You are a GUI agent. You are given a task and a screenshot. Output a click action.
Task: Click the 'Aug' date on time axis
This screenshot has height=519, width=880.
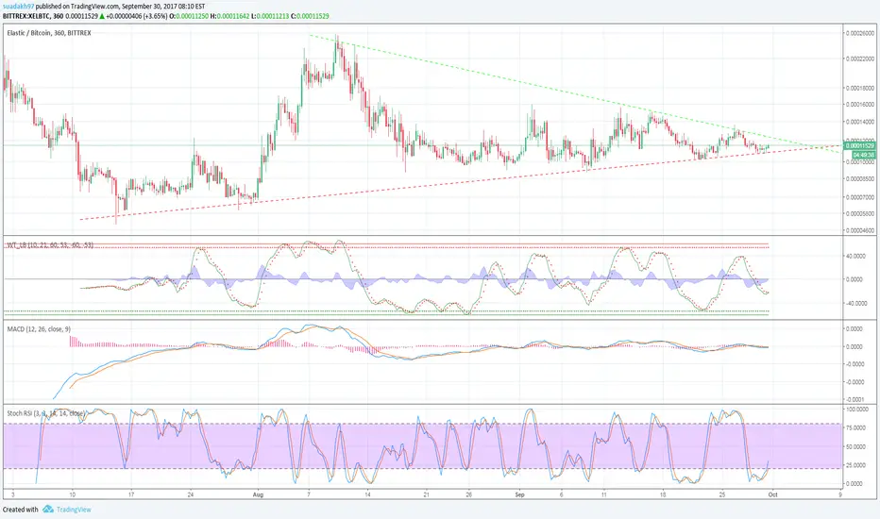258,494
